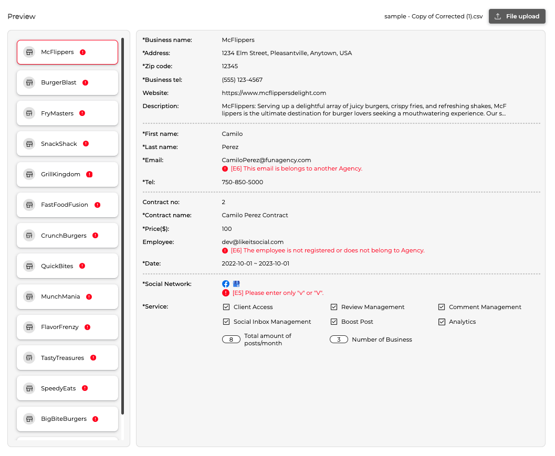Click the blue Google Business icon
The image size is (555, 456).
click(x=236, y=284)
